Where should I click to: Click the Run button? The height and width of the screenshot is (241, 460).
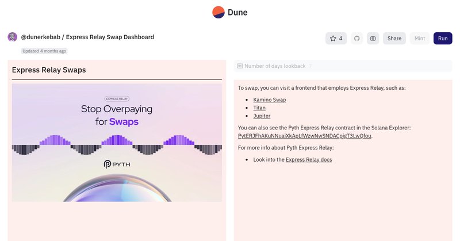[x=443, y=39]
